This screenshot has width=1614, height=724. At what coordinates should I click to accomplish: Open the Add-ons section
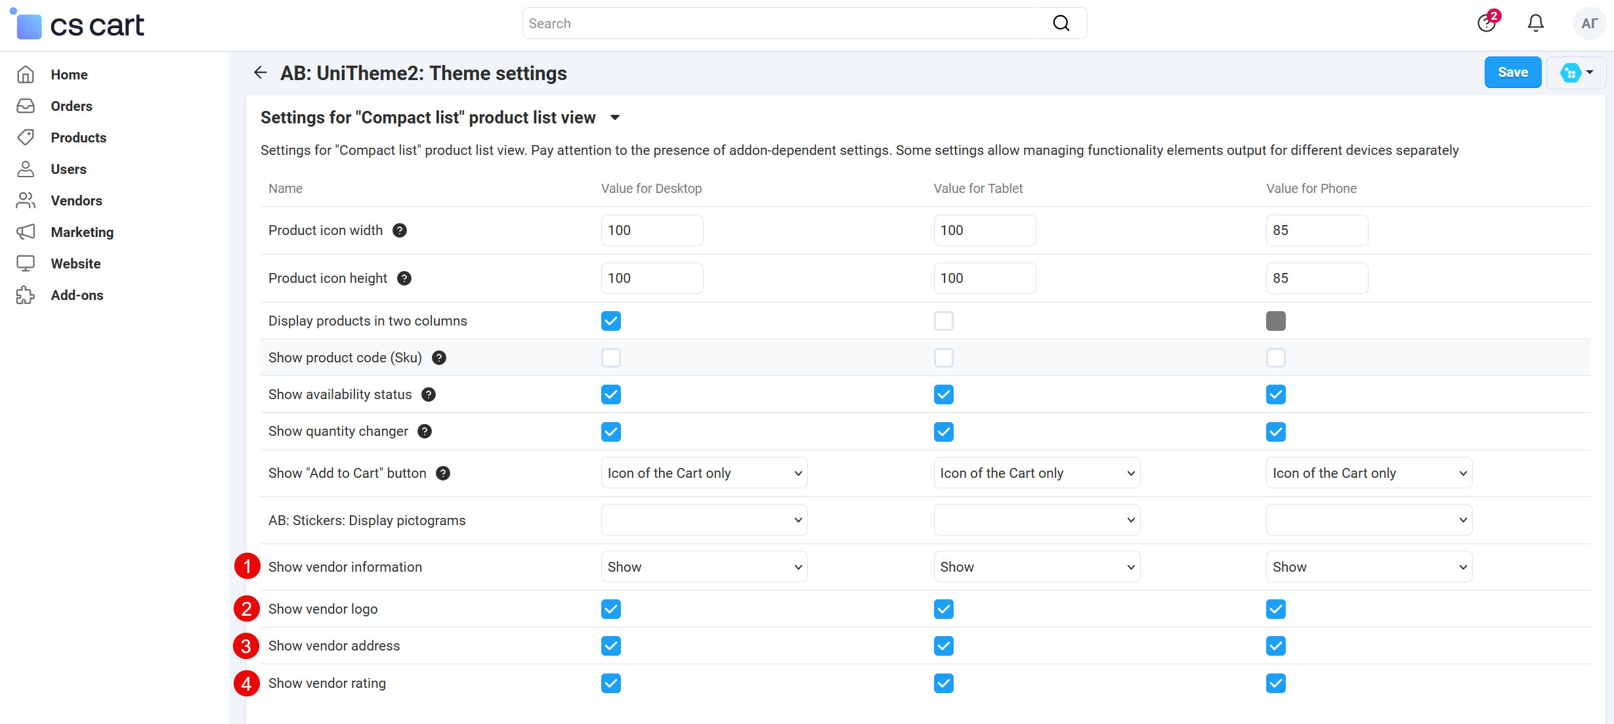(77, 295)
